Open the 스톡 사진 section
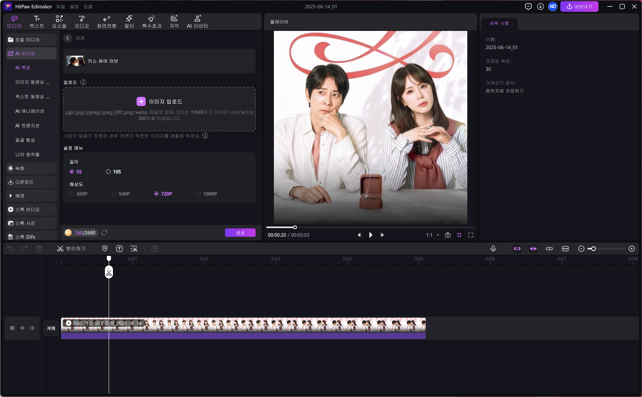This screenshot has width=642, height=397. pyautogui.click(x=32, y=223)
